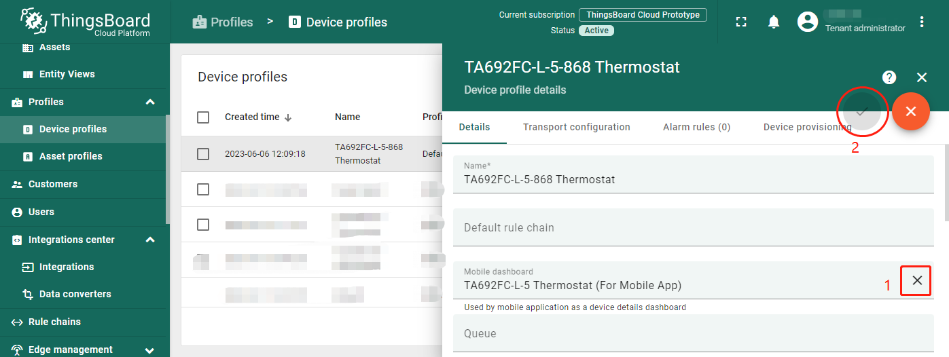Click the Integrations input icon
The width and height of the screenshot is (949, 357).
coord(28,267)
